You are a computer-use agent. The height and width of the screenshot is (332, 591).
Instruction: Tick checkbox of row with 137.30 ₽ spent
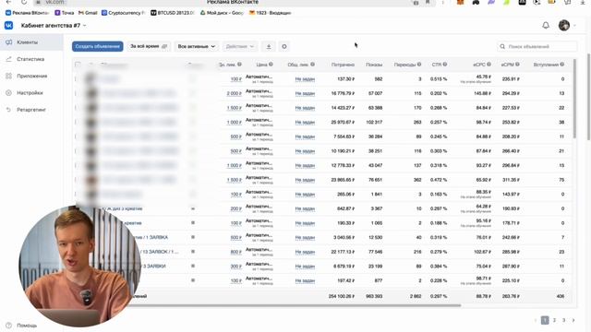click(77, 79)
